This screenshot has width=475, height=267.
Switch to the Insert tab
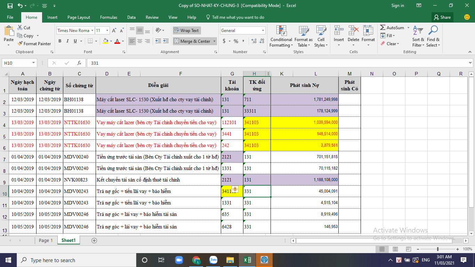tap(53, 17)
